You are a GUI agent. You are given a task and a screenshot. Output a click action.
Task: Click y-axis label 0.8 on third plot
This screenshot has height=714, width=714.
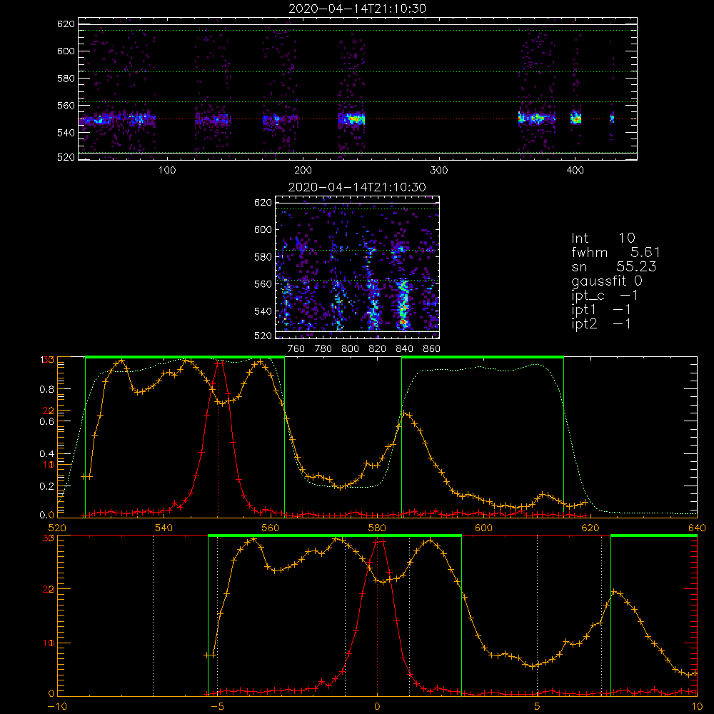(x=47, y=389)
